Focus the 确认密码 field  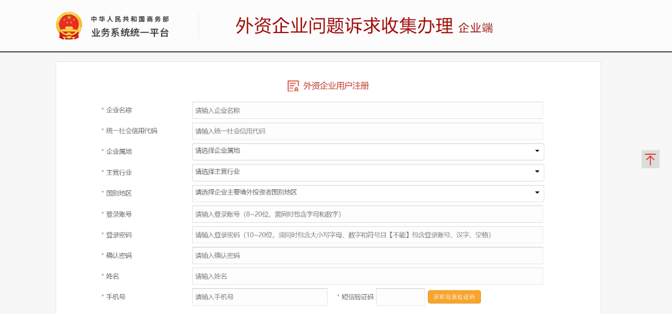point(367,255)
